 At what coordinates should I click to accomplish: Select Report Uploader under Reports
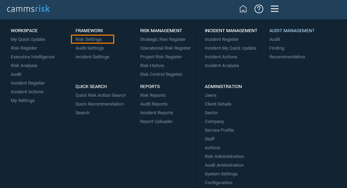156,121
